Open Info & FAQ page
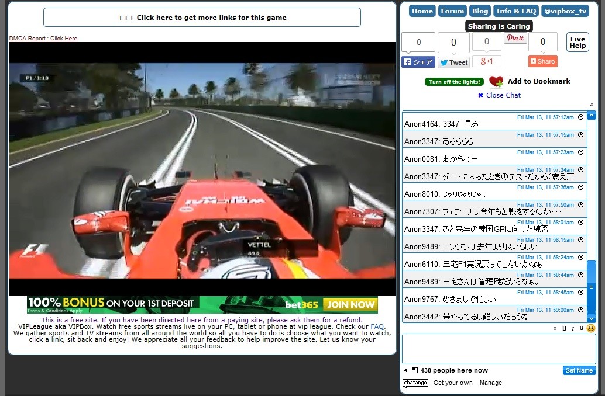 pos(516,11)
